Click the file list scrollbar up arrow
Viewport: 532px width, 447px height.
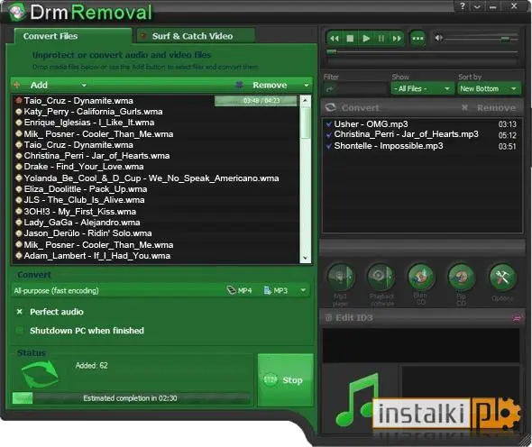tap(305, 100)
